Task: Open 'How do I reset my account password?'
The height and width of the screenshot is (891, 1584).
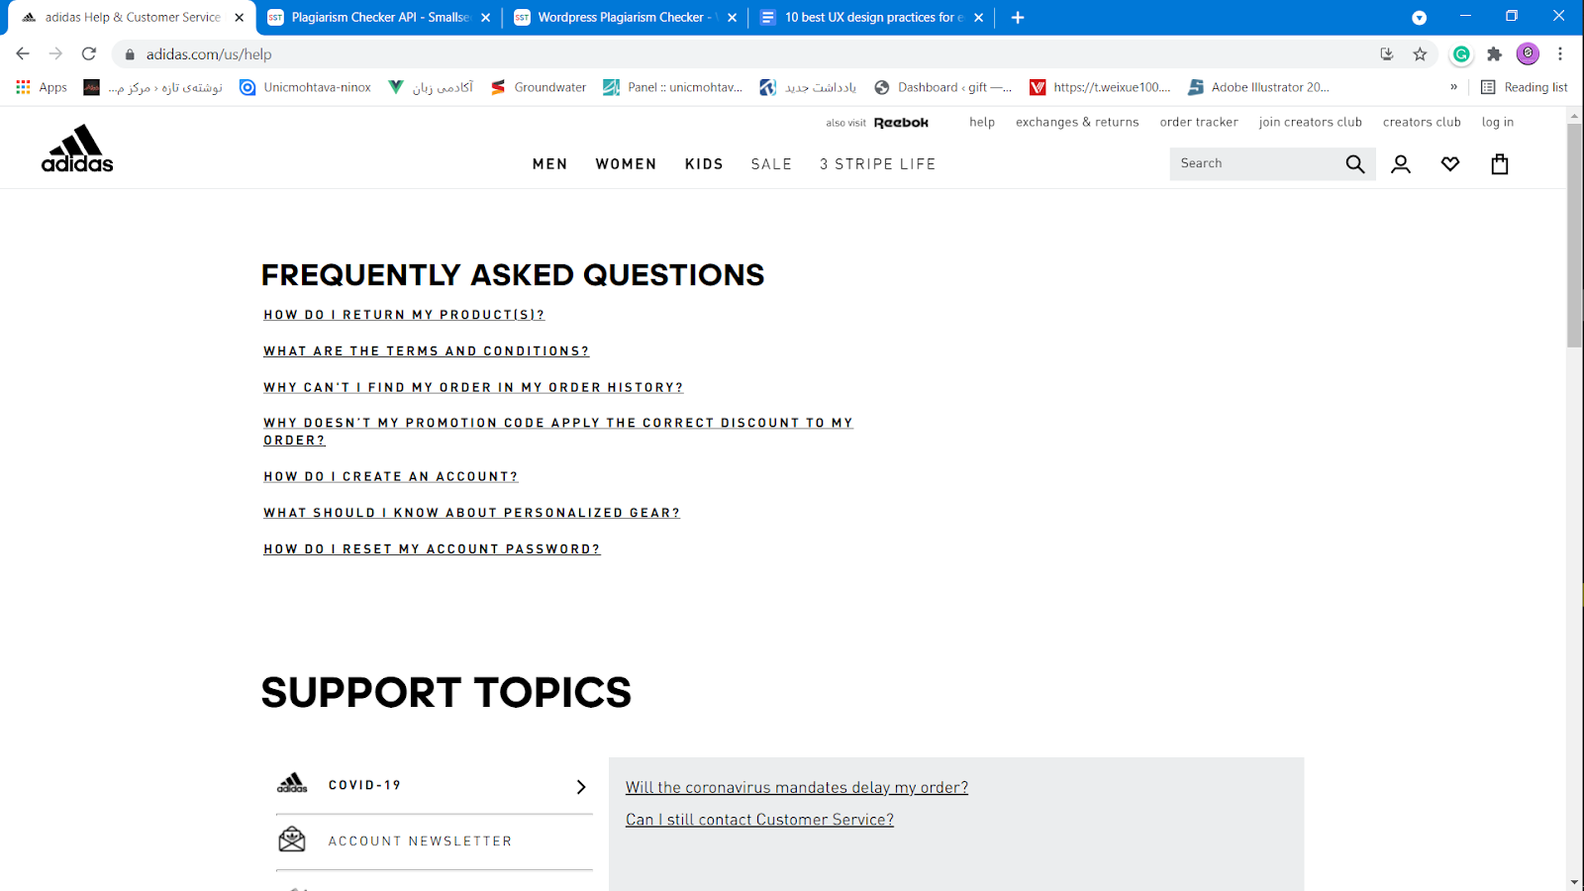Action: click(x=432, y=549)
